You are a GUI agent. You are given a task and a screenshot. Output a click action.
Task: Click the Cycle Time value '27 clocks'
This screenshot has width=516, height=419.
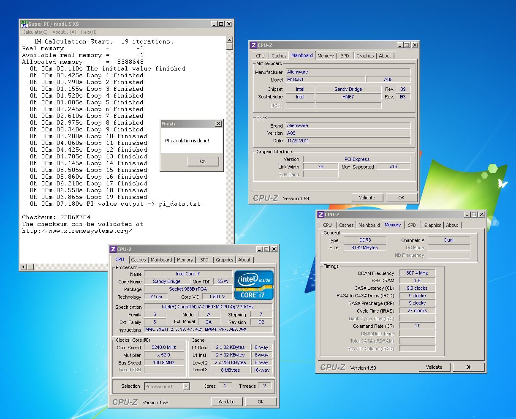click(417, 310)
